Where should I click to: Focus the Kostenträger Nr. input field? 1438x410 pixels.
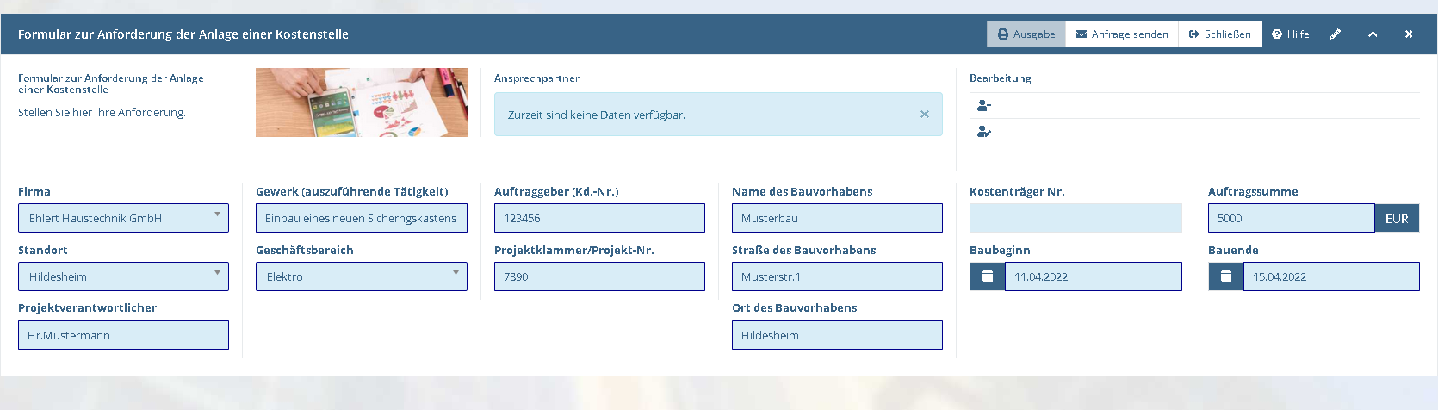coord(1075,218)
